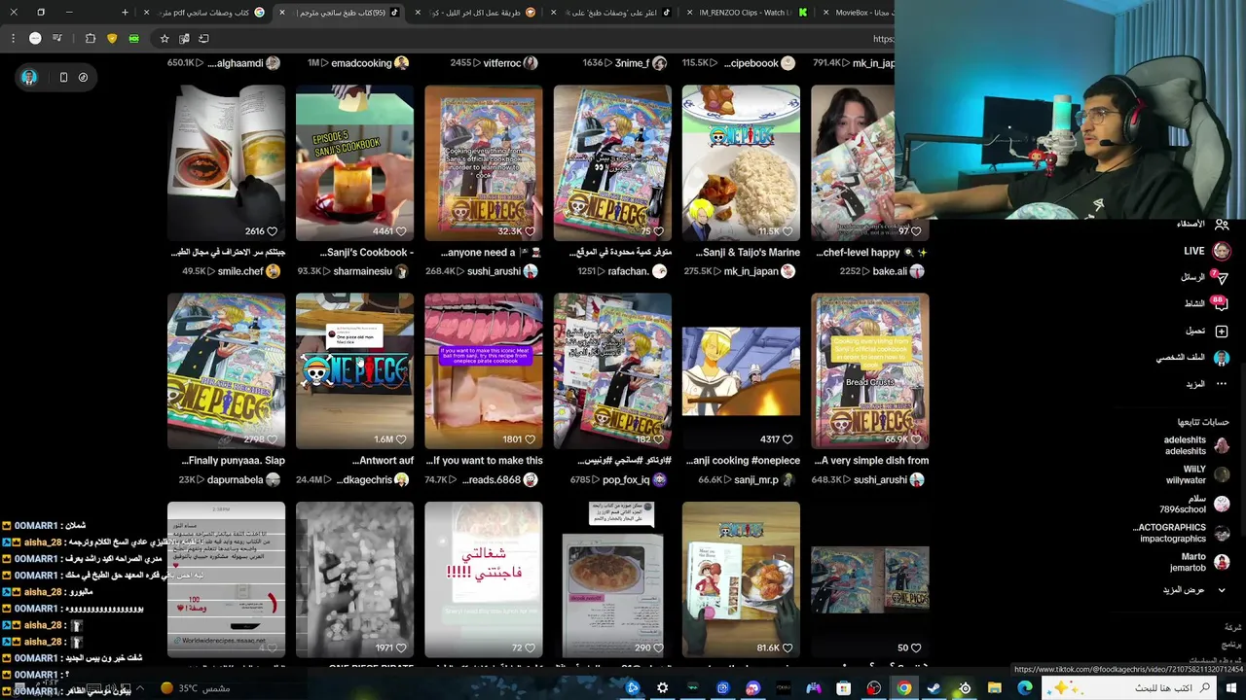Click the green extension icon in toolbar
Viewport: 1246px width, 700px height.
tap(133, 39)
